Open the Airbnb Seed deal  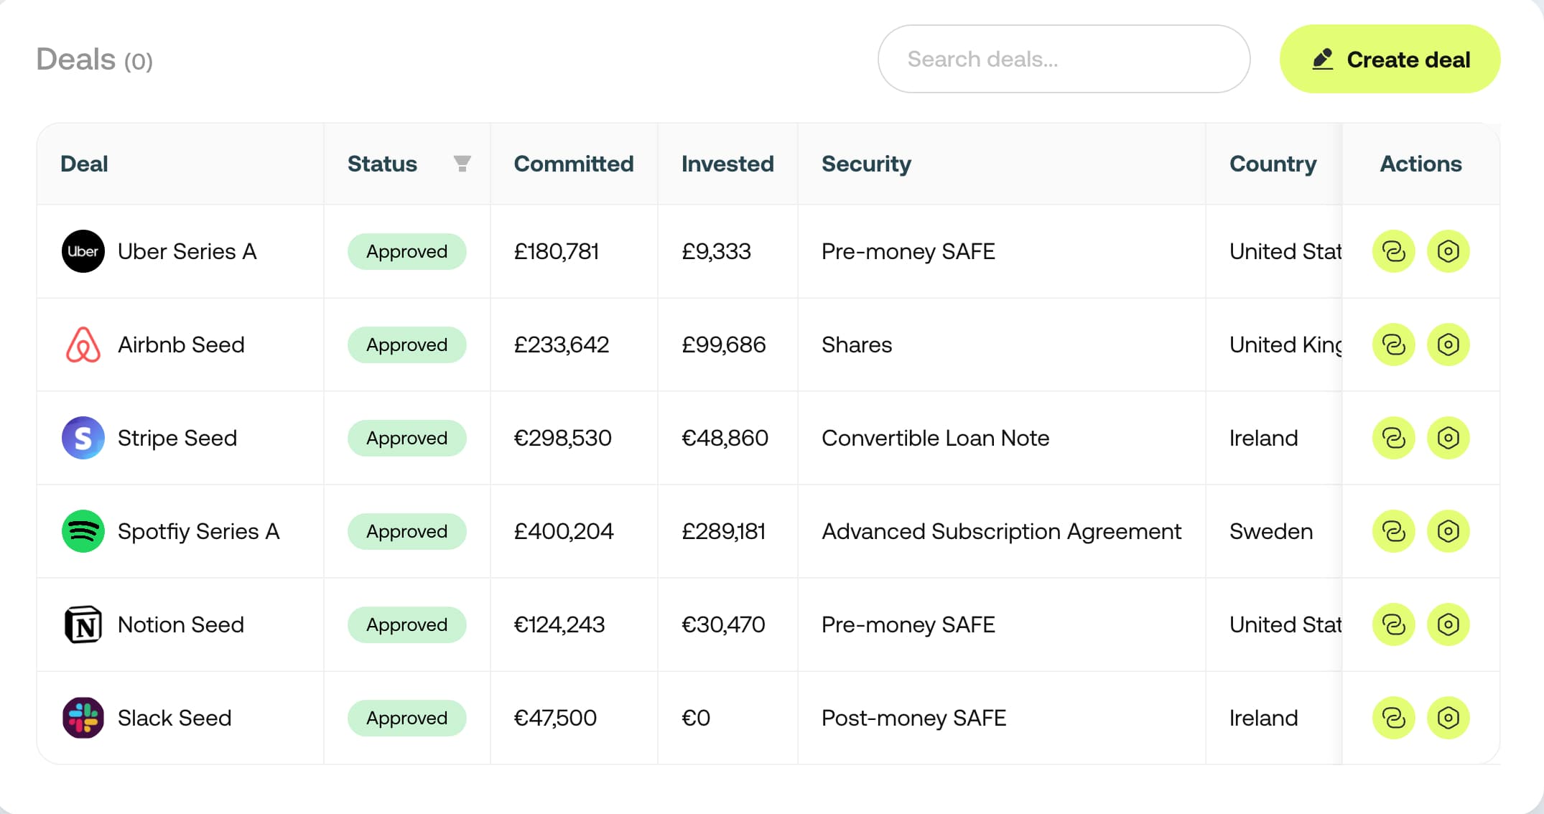click(x=181, y=345)
